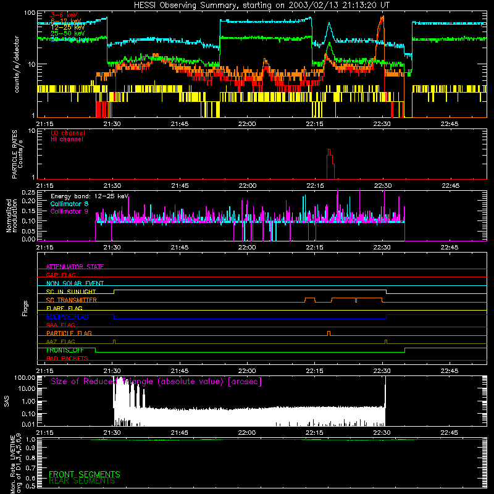Click the 0.5 tick on the livetime y-axis
The height and width of the screenshot is (494, 494).
tap(30, 486)
